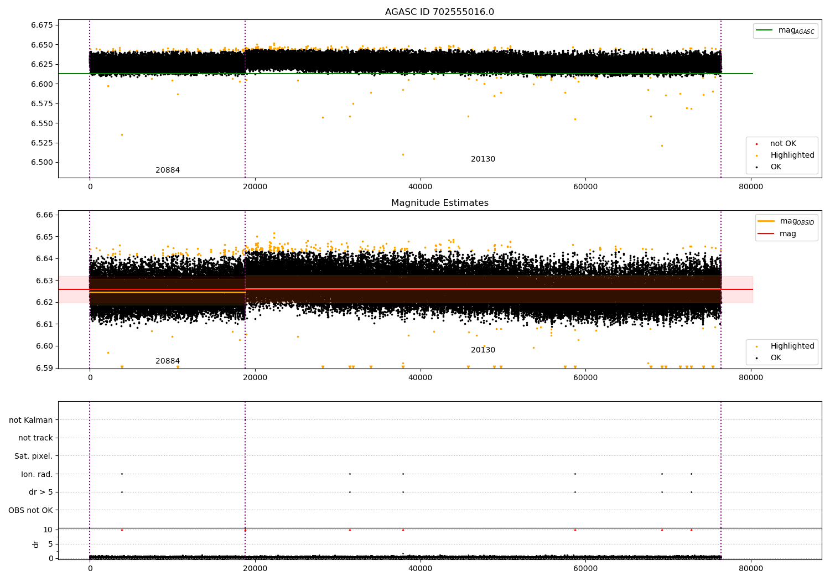
Task: Select 'Highlighted' in the top plot legend
Action: (792, 155)
